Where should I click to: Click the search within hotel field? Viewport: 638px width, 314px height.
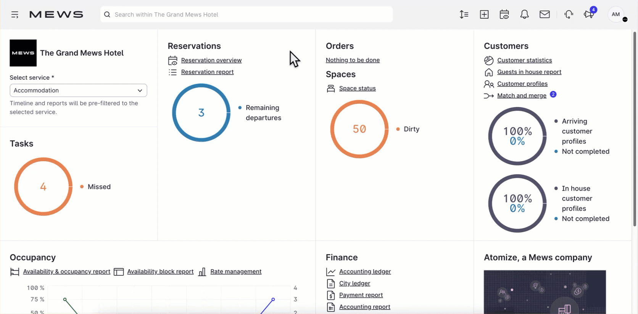coord(246,15)
